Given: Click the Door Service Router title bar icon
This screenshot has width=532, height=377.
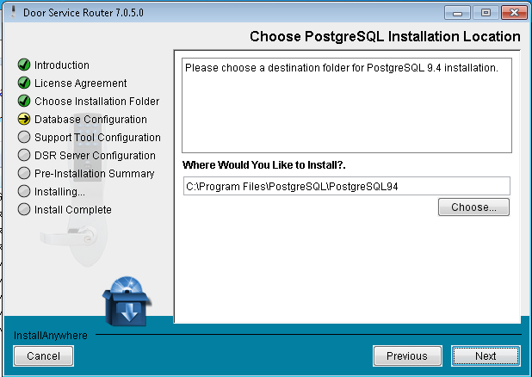Looking at the screenshot, I should 13,13.
